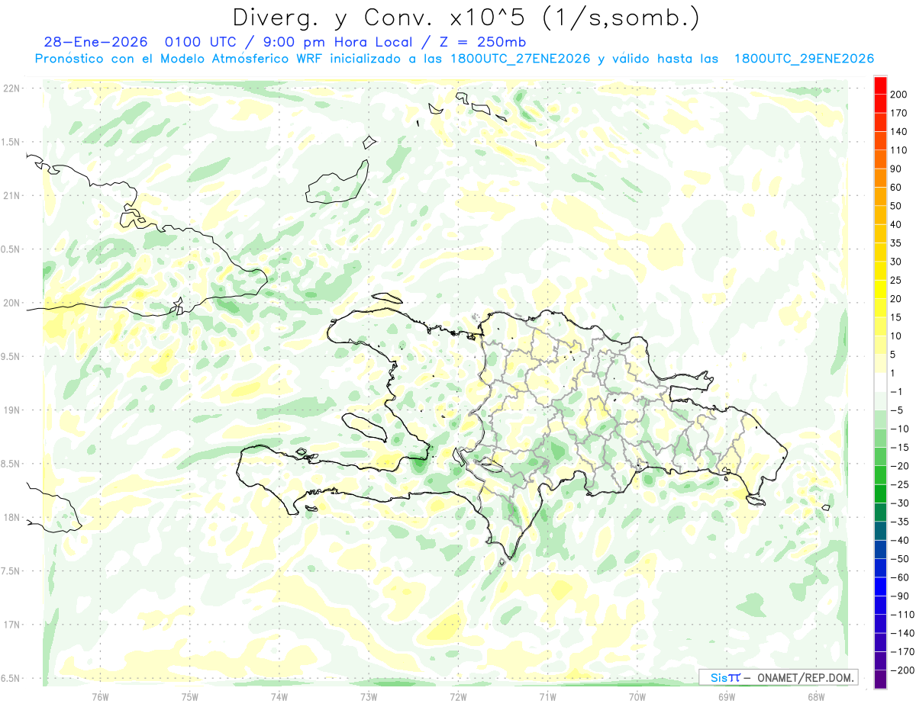Click the negative '-30' colorbar label
916x707 pixels.
click(x=901, y=503)
